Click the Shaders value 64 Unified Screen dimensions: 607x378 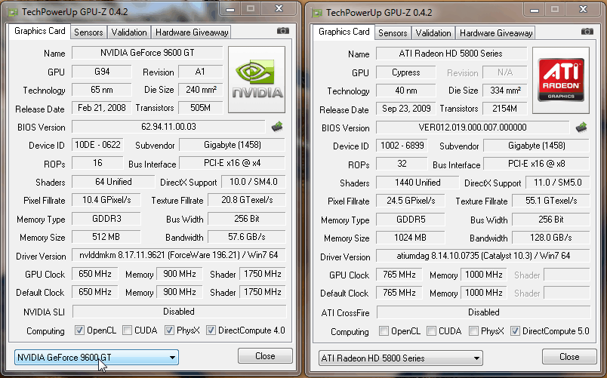click(x=113, y=182)
